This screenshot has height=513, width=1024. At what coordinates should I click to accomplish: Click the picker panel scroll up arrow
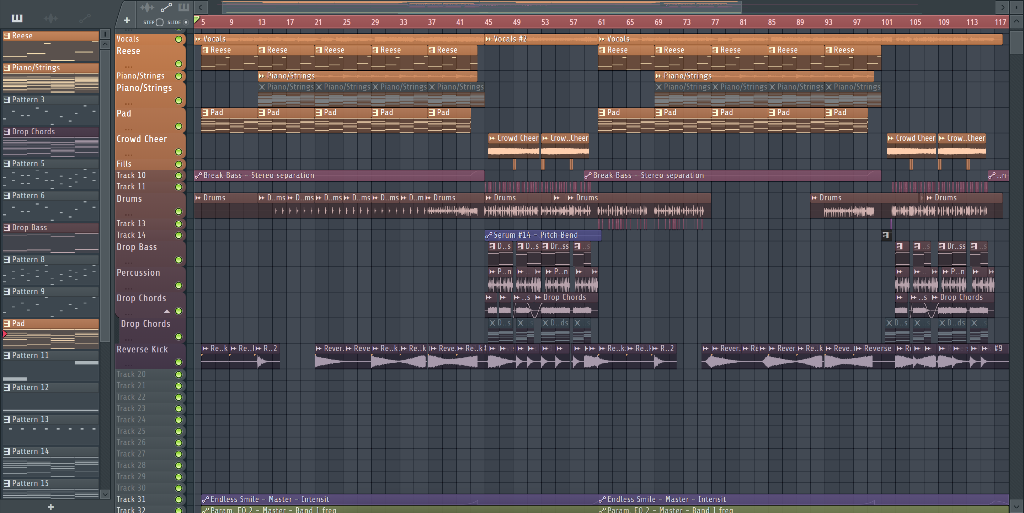105,44
